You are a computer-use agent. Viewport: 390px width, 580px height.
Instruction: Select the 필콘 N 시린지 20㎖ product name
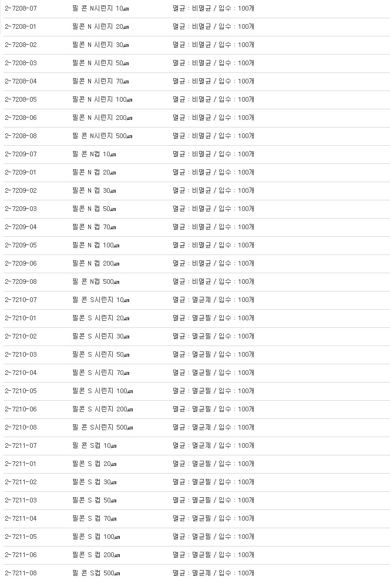(100, 27)
